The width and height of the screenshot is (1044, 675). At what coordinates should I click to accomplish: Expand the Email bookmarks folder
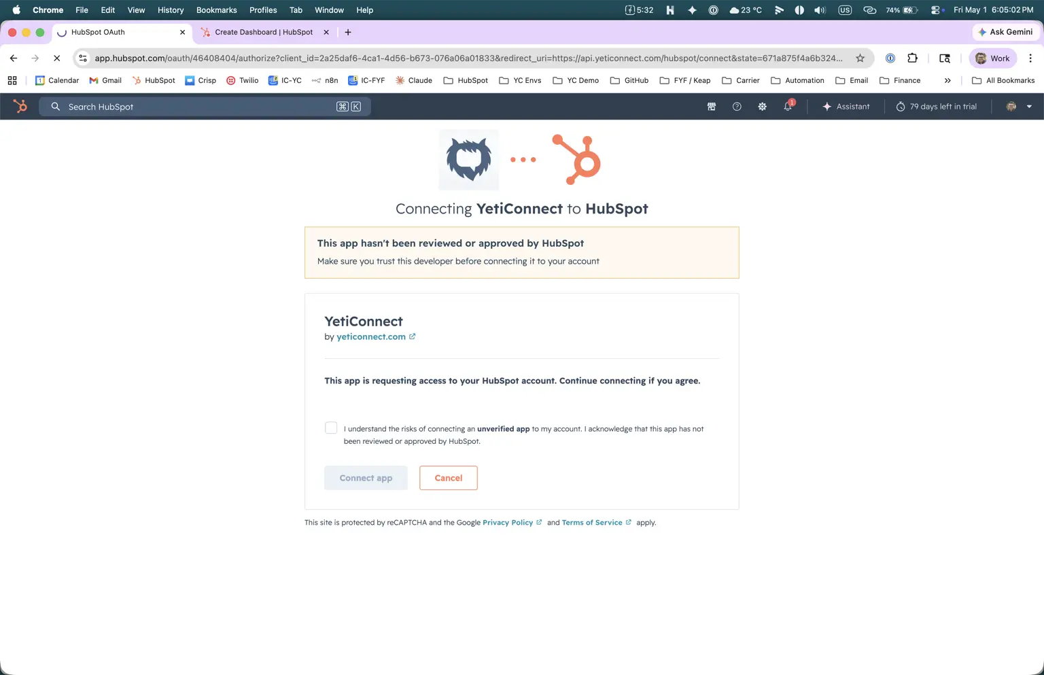click(852, 80)
